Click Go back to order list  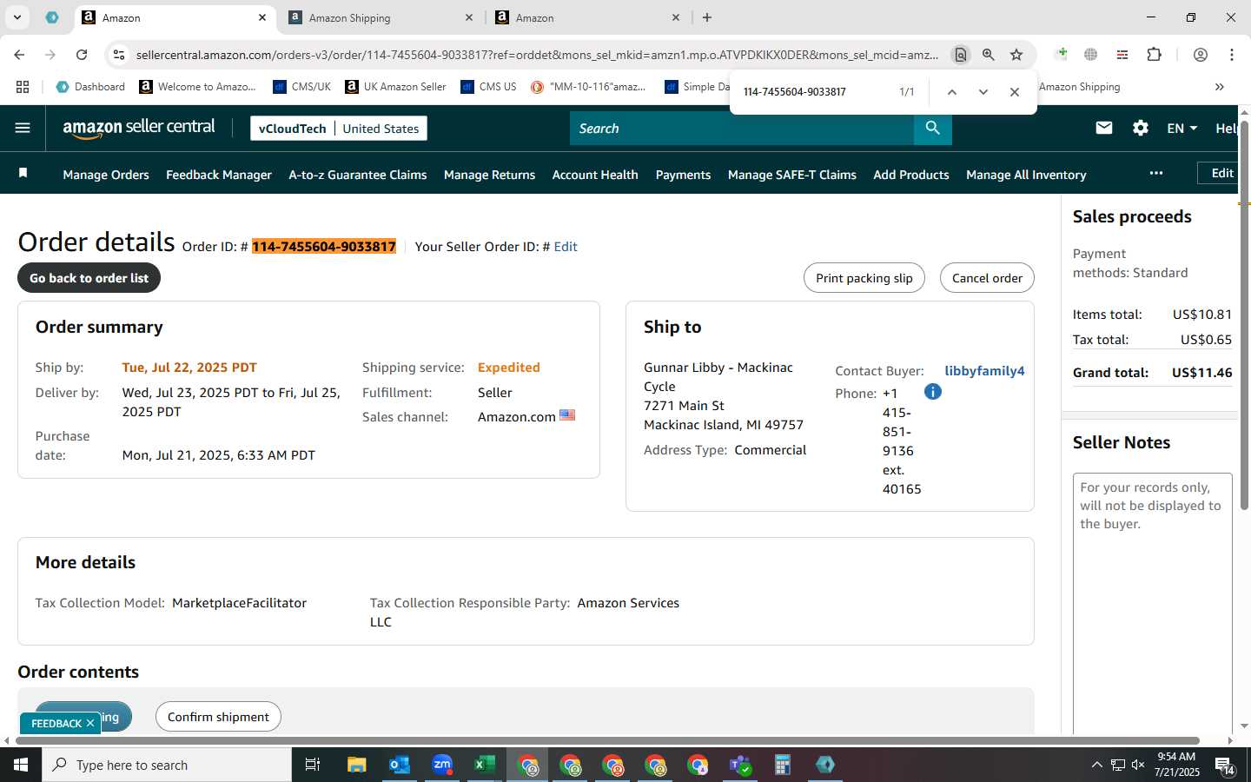[x=89, y=278]
